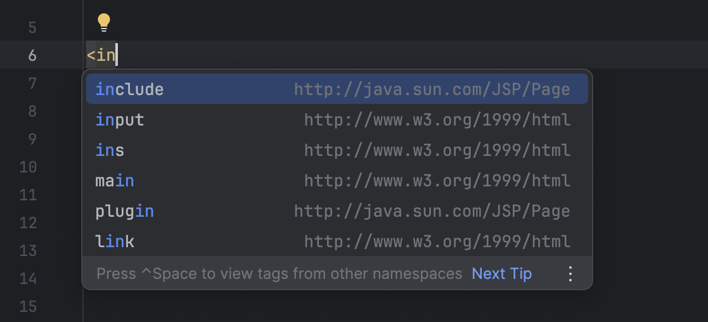708x322 pixels.
Task: Select the 'main' HTML tag suggestion
Action: click(115, 181)
